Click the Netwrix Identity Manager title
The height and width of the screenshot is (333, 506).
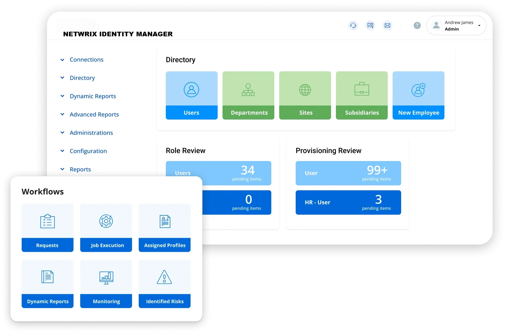pos(118,34)
